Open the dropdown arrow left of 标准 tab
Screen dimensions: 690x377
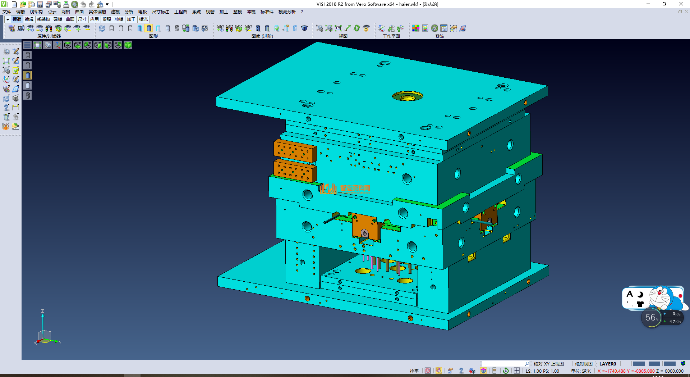click(8, 19)
